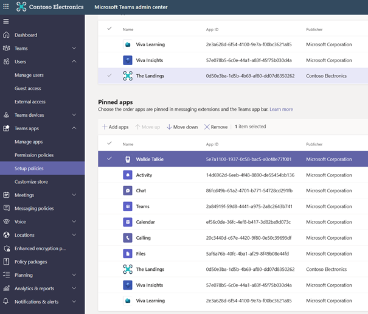Click The Landings icon in pinned apps list
The width and height of the screenshot is (368, 314).
(x=128, y=269)
